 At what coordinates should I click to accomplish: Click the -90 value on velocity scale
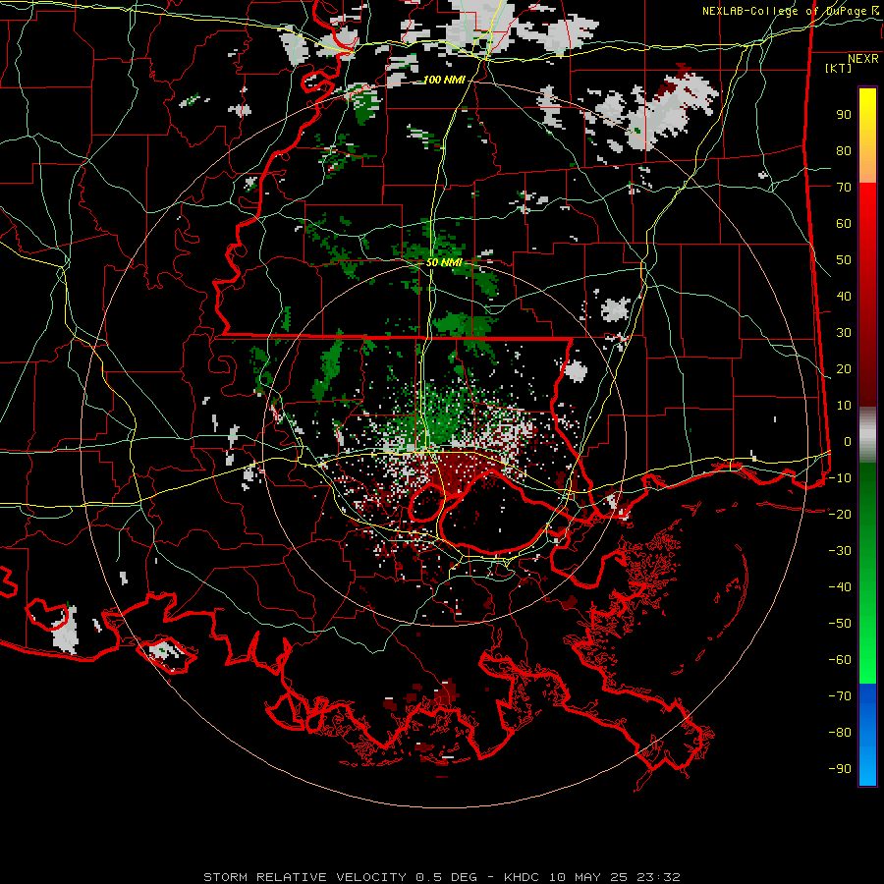click(x=840, y=769)
